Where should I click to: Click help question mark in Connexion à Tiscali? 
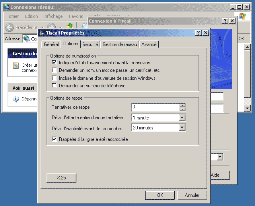click(225, 21)
